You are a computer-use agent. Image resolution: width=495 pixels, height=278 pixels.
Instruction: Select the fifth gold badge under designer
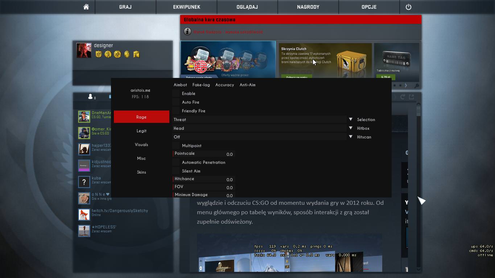pyautogui.click(x=136, y=54)
